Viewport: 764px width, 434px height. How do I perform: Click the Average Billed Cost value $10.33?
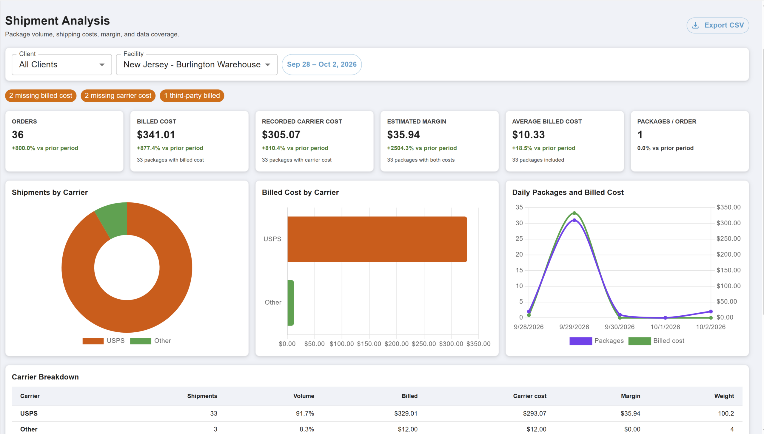pyautogui.click(x=529, y=135)
